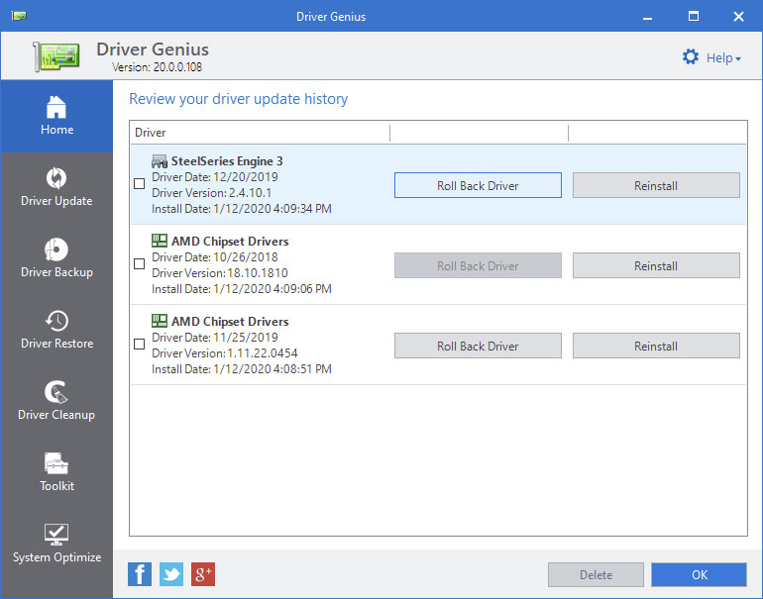763x599 pixels.
Task: Click Install Date 1/12/2020 4:09:06 PM text
Action: coord(242,289)
